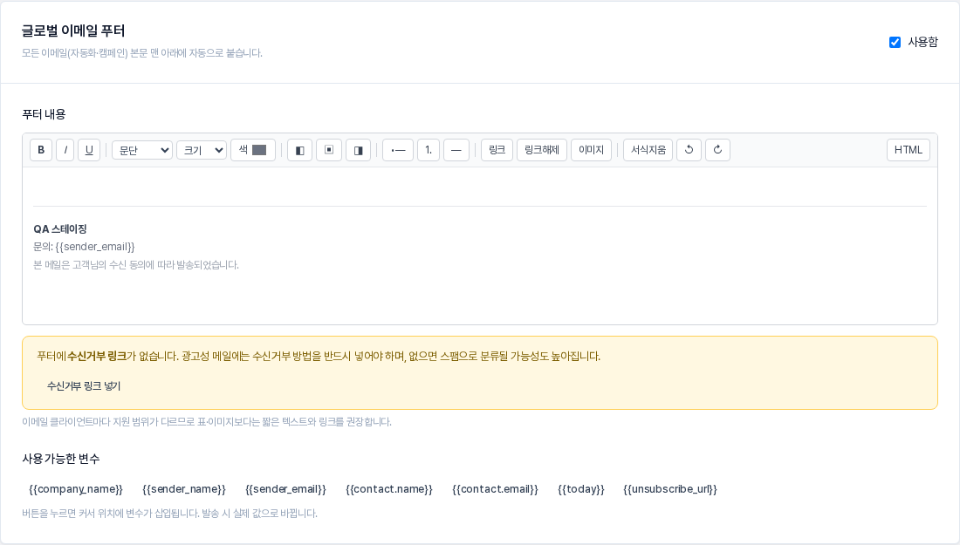Click the 문의: {{sender_email}} line in editor
This screenshot has width=960, height=545.
[84, 247]
